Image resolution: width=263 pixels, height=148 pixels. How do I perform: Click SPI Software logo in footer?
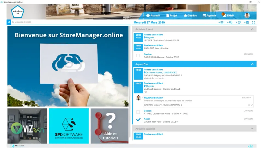tap(17, 146)
